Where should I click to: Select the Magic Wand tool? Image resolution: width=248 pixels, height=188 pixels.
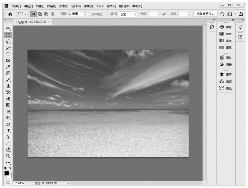tap(8, 47)
